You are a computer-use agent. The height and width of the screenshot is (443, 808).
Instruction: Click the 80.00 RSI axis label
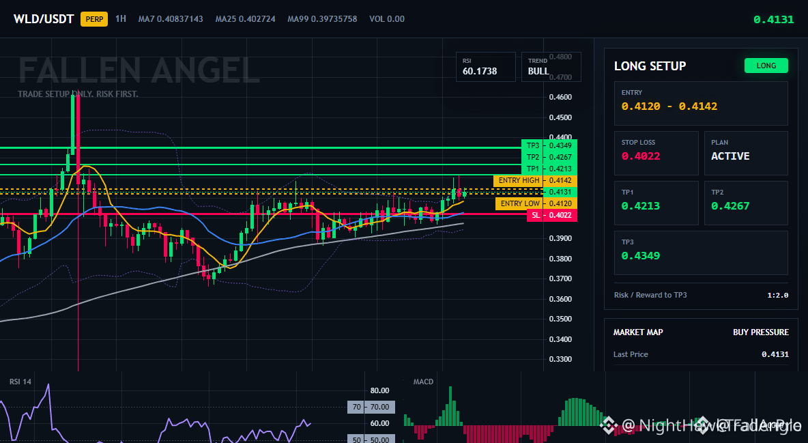click(x=379, y=390)
